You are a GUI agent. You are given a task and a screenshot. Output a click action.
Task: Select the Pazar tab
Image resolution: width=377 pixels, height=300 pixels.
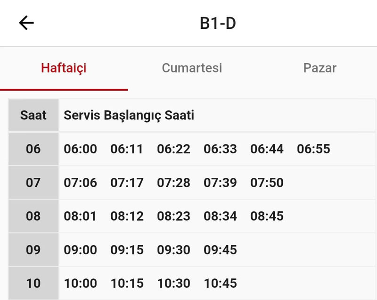(320, 68)
